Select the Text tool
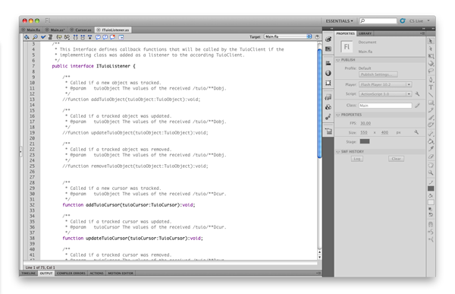This screenshot has width=455, height=294. (431, 87)
